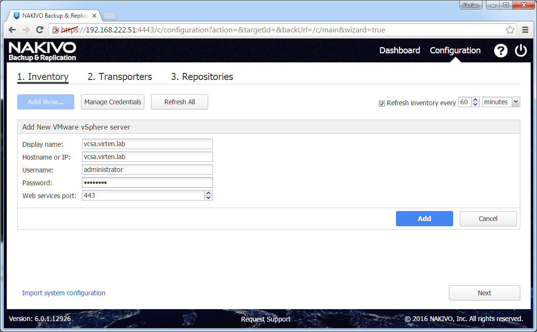
Task: Switch to 3. Repositories tab
Action: click(202, 77)
